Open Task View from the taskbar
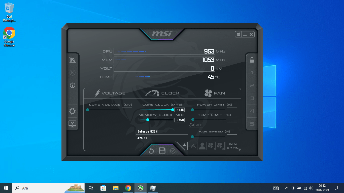344x193 pixels. [x=91, y=188]
